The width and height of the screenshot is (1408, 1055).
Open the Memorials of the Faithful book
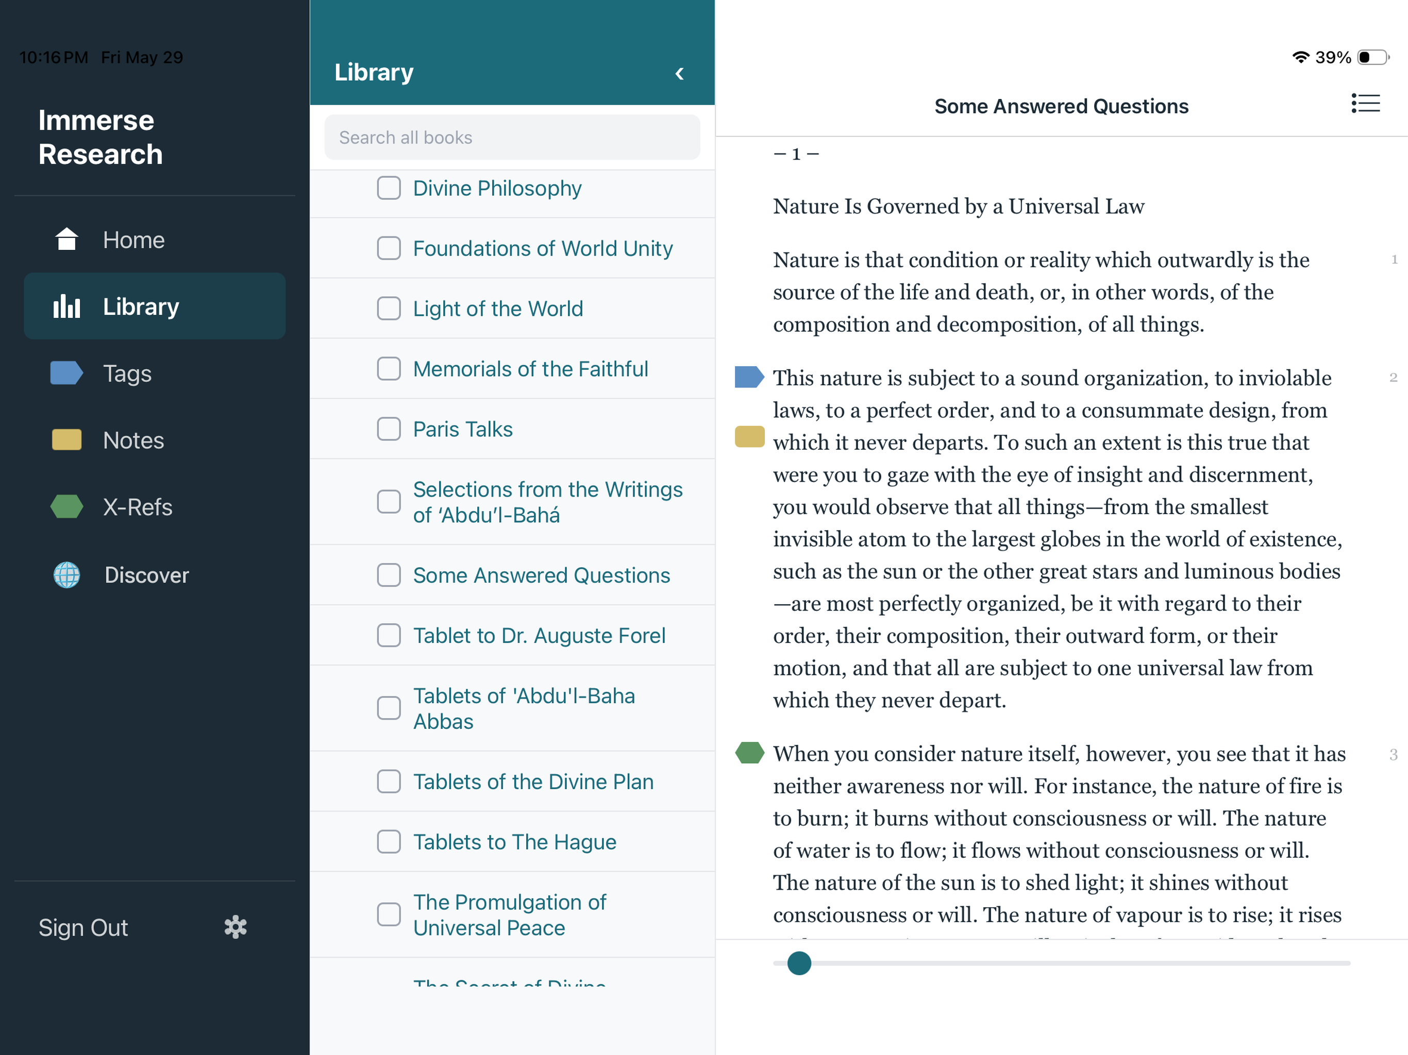(x=530, y=369)
